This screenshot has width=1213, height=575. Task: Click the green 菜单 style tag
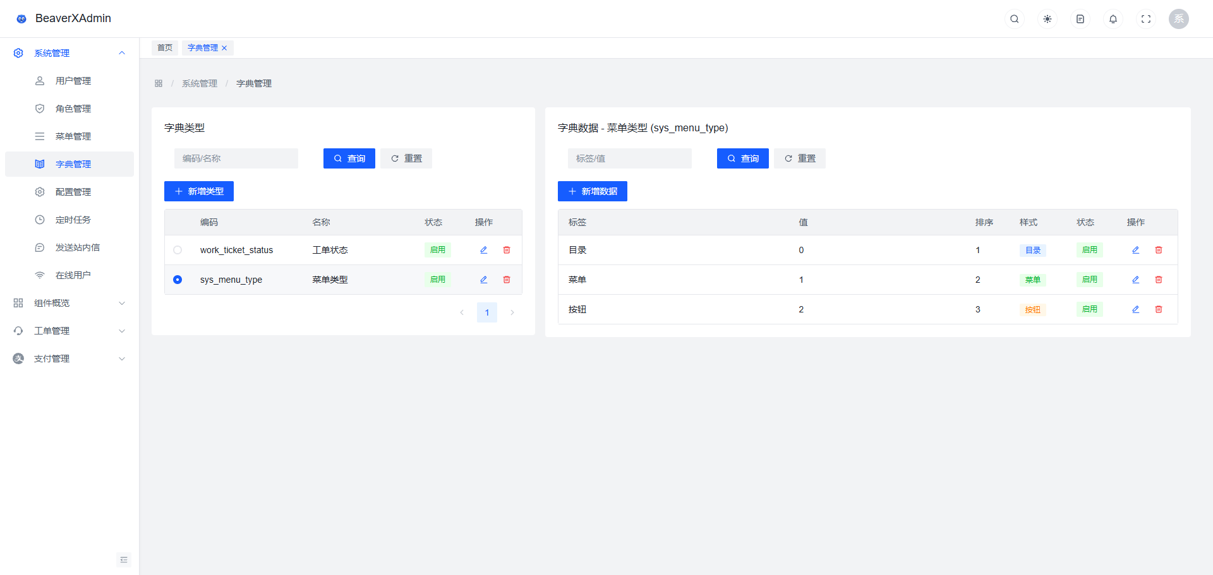click(x=1033, y=280)
